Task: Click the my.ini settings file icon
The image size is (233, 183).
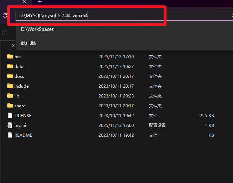Action: click(x=10, y=125)
